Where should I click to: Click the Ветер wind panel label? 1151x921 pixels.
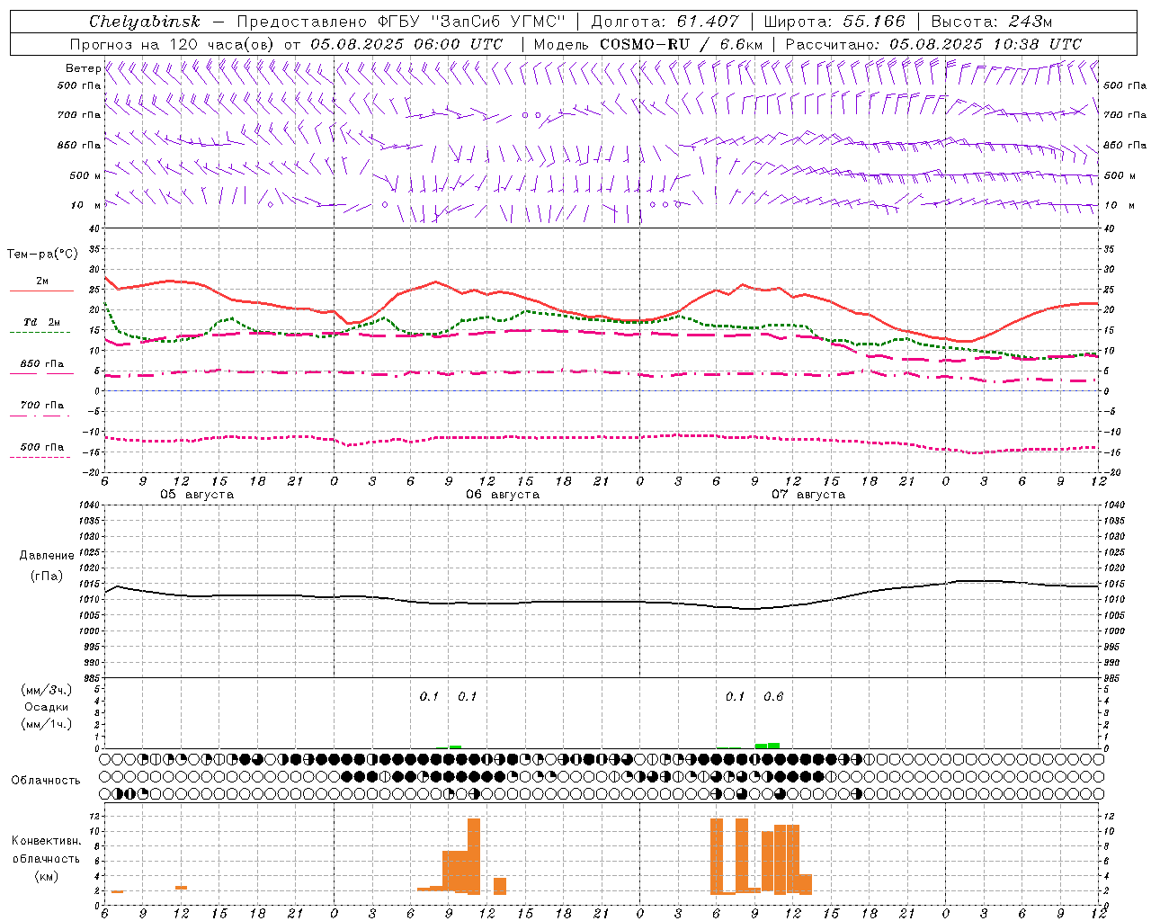coord(83,68)
